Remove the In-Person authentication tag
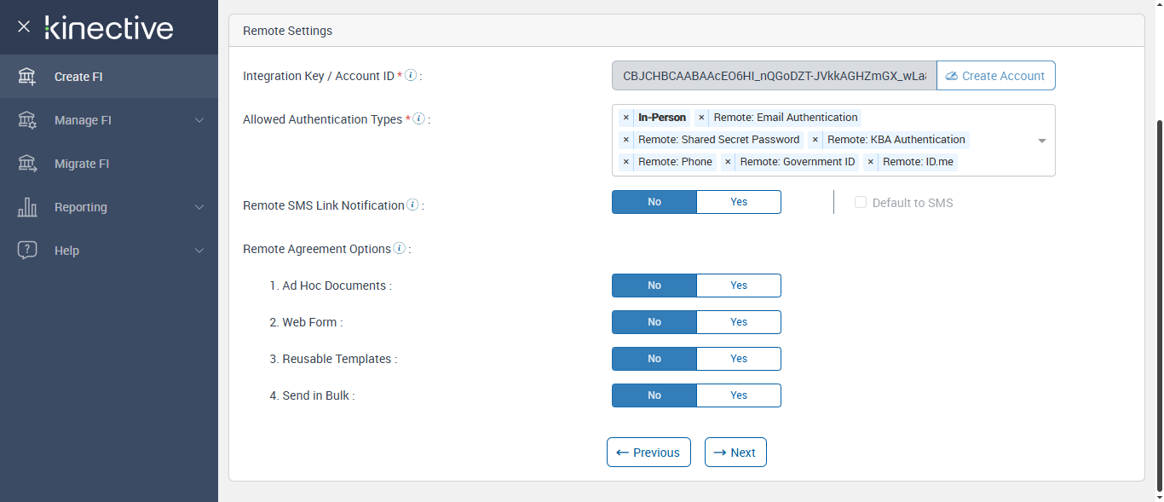This screenshot has height=502, width=1164. [x=626, y=118]
